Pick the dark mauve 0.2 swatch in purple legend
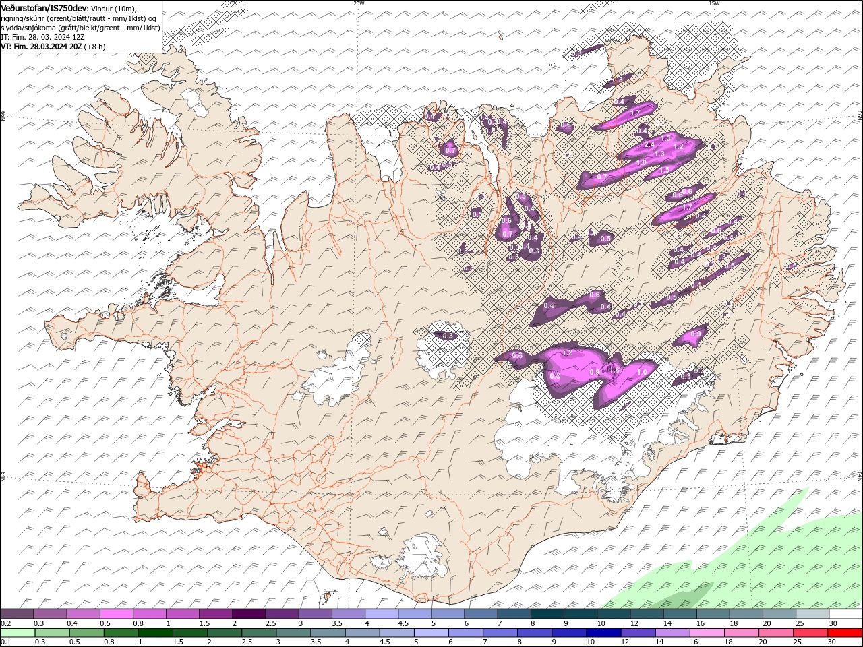The width and height of the screenshot is (863, 647). [x=17, y=614]
